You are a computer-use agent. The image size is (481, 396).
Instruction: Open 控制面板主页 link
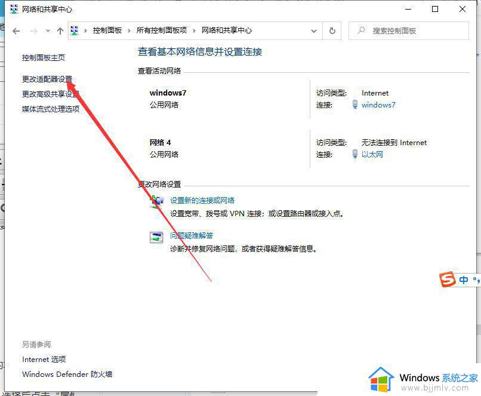coord(44,58)
